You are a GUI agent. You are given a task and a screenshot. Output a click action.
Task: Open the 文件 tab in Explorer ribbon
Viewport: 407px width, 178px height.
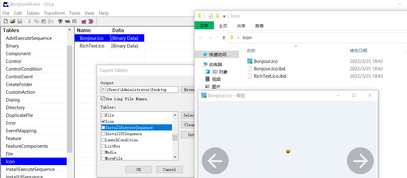[x=204, y=26]
